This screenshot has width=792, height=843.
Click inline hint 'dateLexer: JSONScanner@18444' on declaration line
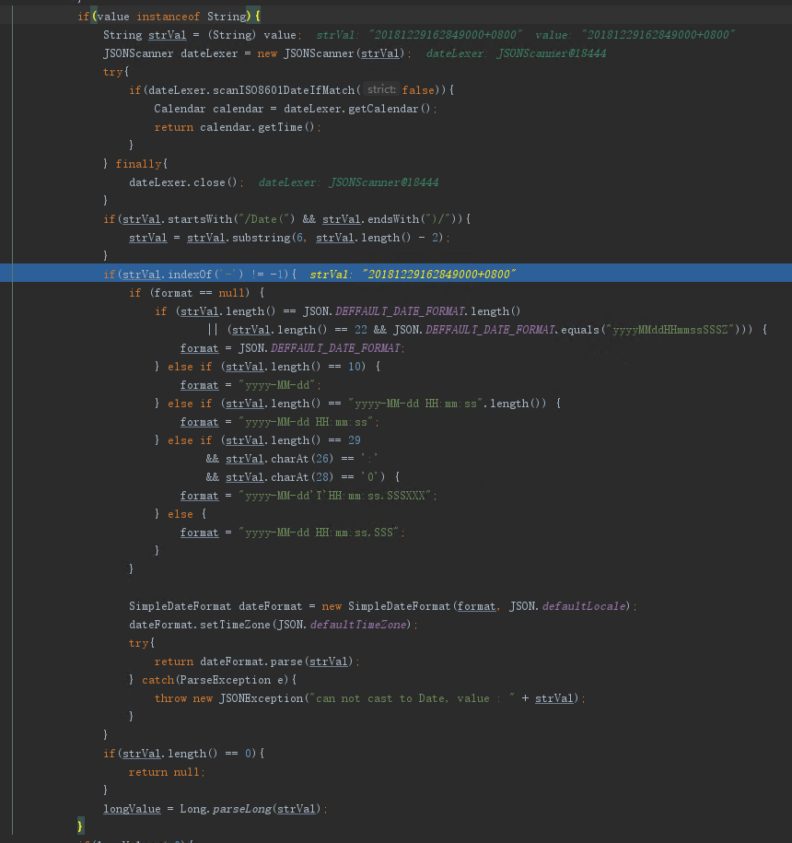click(x=516, y=53)
